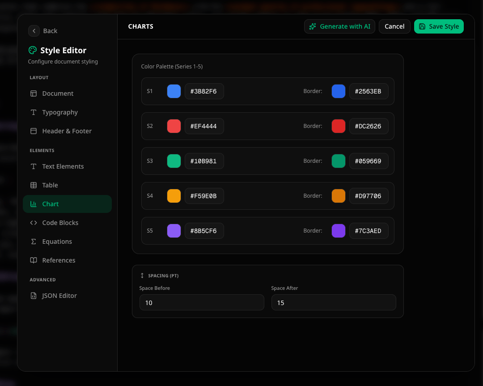This screenshot has width=483, height=386.
Task: Edit the #F59E0B hex field
Action: click(x=204, y=196)
